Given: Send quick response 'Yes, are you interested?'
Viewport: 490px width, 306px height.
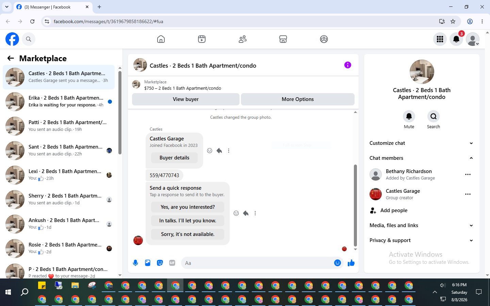Looking at the screenshot, I should 187,207.
